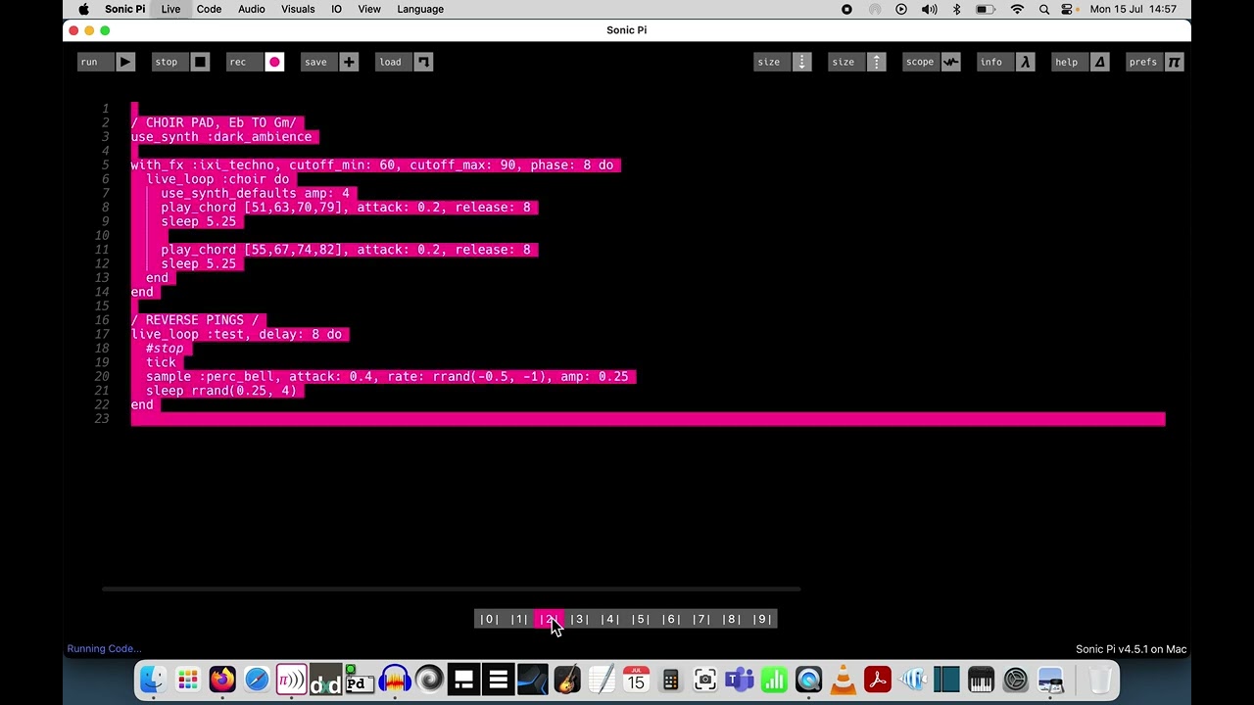This screenshot has width=1254, height=705.
Task: Open the View menu
Action: pos(369,9)
